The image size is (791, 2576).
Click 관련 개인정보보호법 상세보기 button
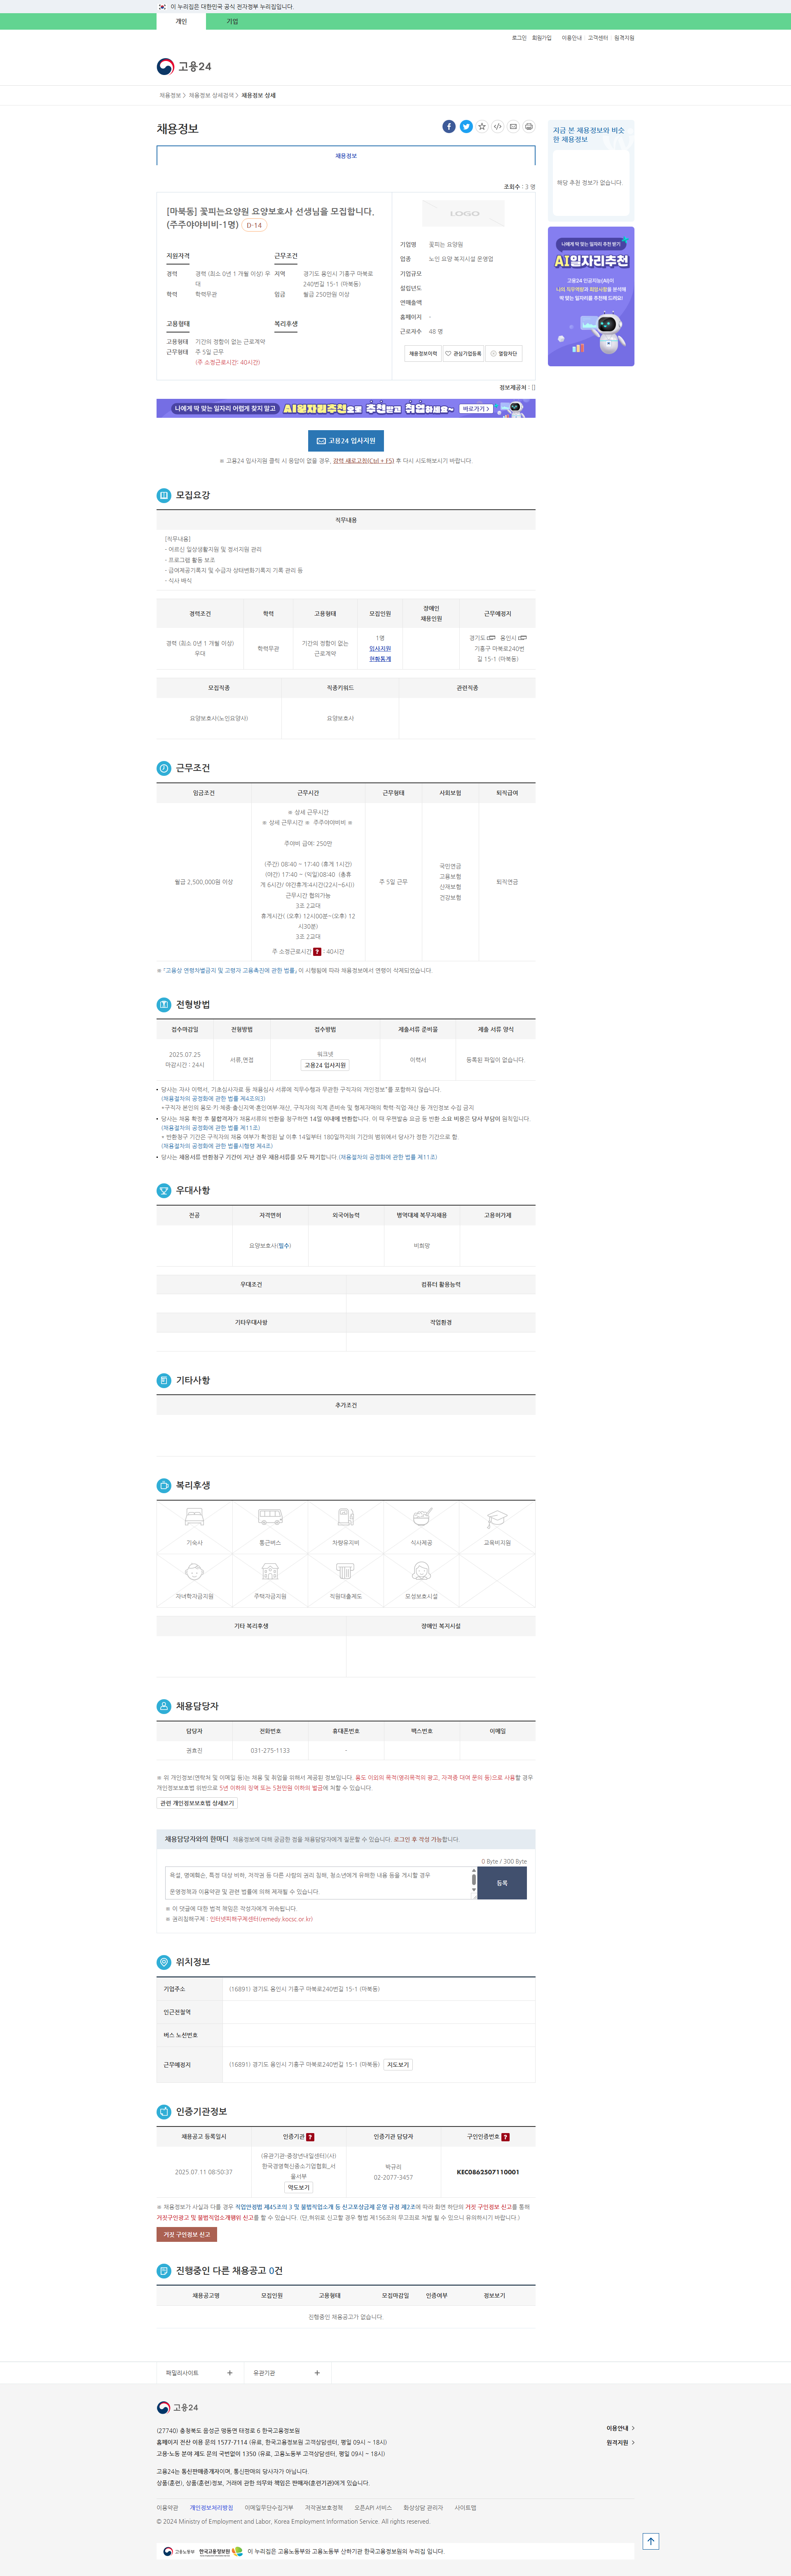click(197, 1803)
